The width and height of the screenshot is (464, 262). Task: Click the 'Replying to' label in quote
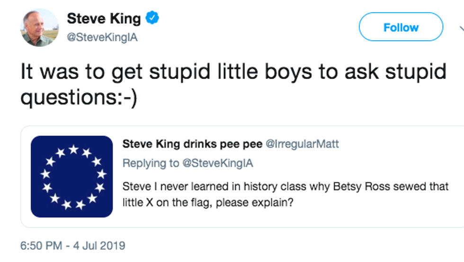click(x=151, y=163)
